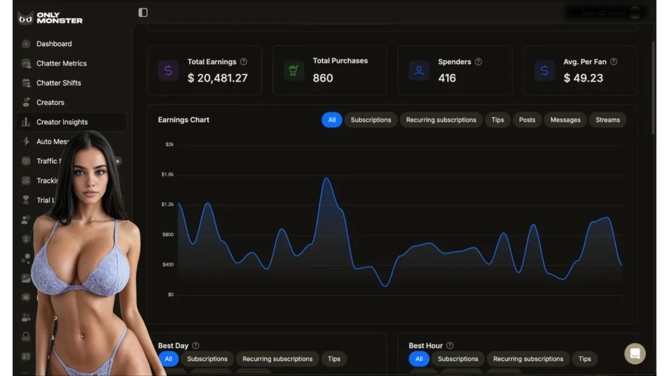Show Recurring subscriptions on the earnings chart
Screen dimensions: 669x376
coord(441,120)
